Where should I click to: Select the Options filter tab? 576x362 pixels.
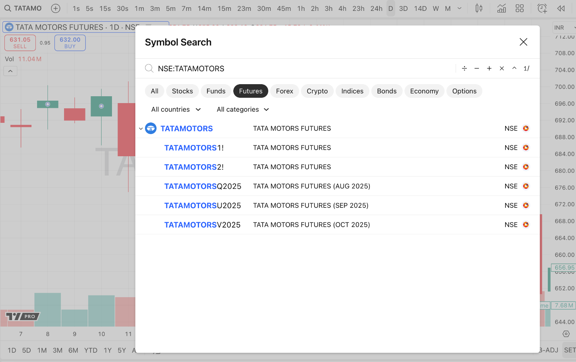point(464,91)
